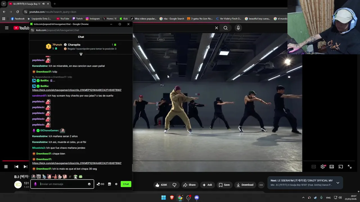The image size is (360, 202).
Task: Open taskbar volume control
Action: [x=340, y=198]
